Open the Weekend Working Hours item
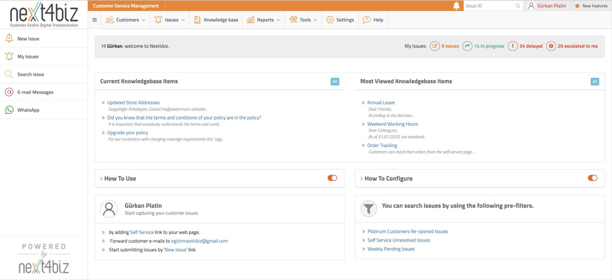Viewport: 612px width, 280px height. point(392,124)
